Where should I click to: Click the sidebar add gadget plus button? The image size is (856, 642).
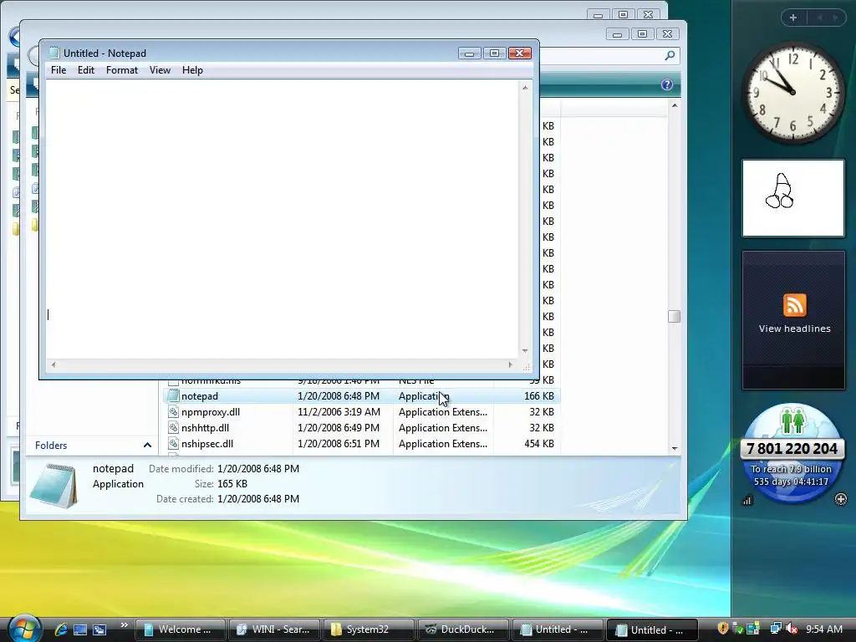[793, 18]
